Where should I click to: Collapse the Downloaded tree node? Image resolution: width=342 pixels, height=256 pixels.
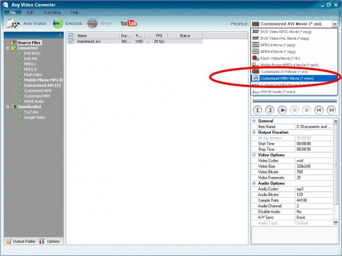tap(7, 107)
